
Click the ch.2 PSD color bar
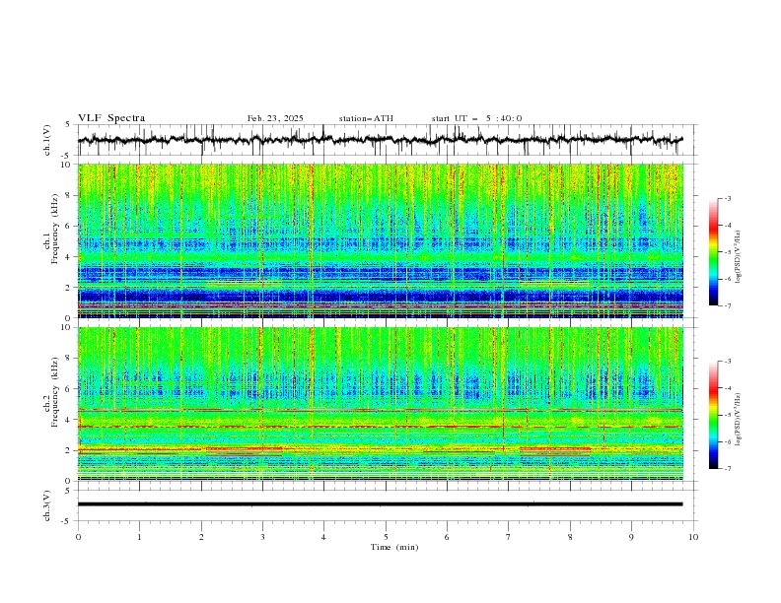pyautogui.click(x=714, y=415)
